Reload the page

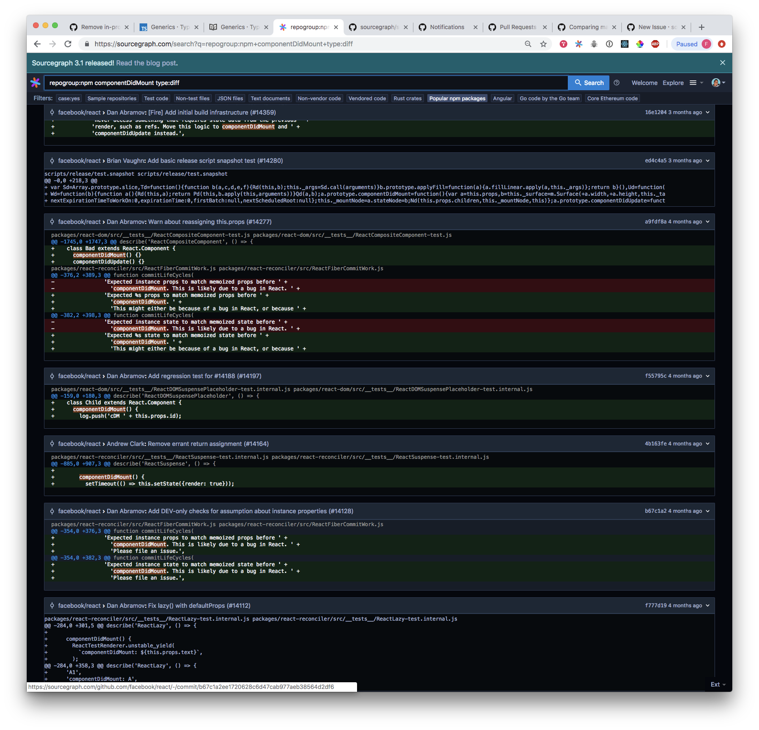pos(68,44)
